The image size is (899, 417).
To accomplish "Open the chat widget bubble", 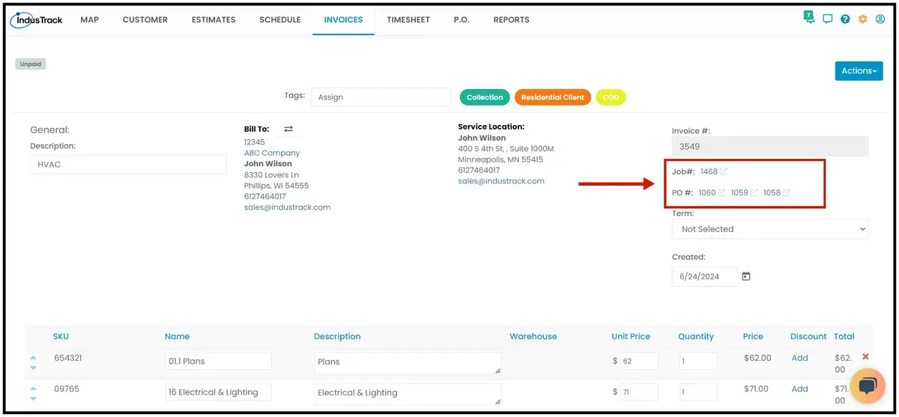I will click(867, 386).
